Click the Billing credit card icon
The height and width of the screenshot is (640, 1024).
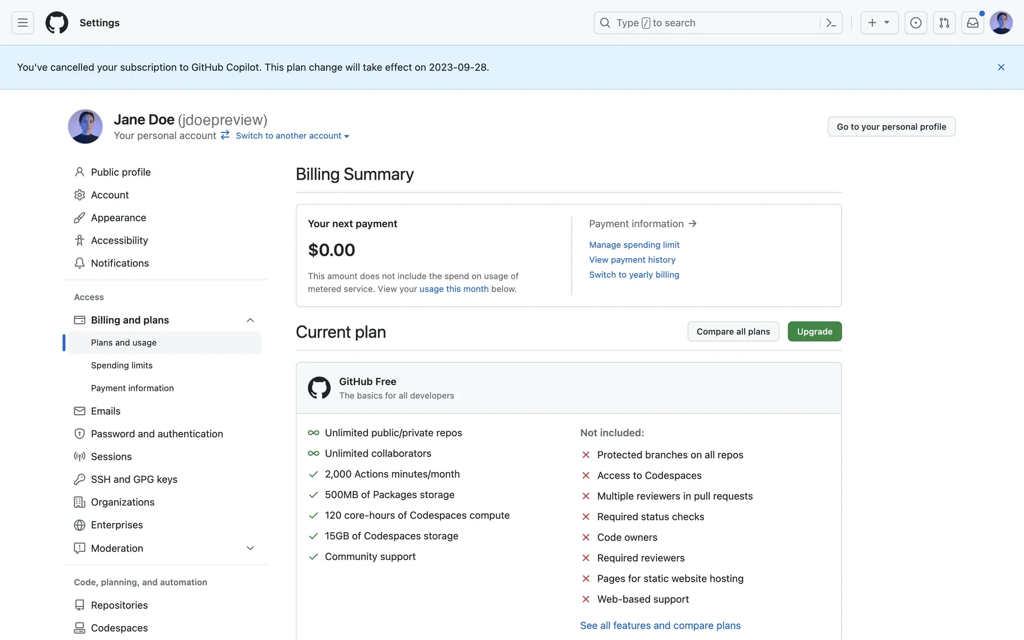point(79,320)
